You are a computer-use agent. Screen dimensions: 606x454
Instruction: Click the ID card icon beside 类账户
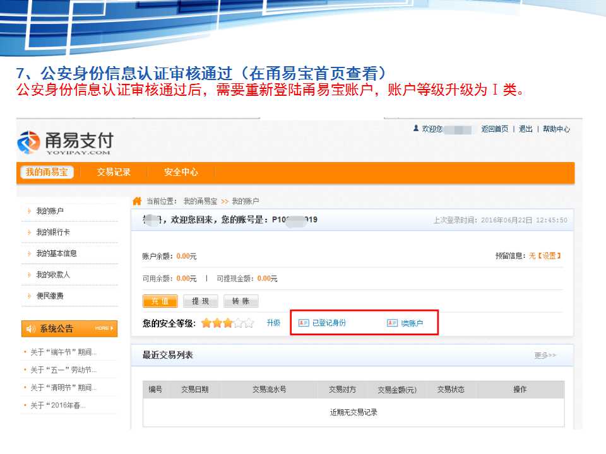point(392,323)
